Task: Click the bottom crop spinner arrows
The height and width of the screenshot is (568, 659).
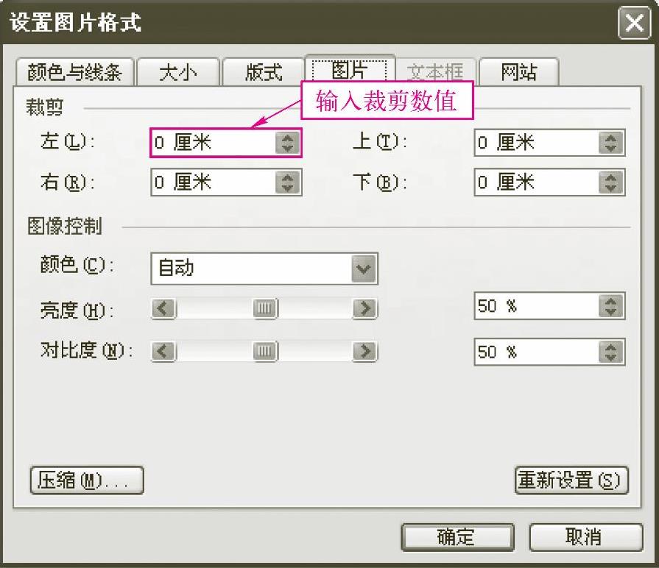Action: click(x=610, y=182)
